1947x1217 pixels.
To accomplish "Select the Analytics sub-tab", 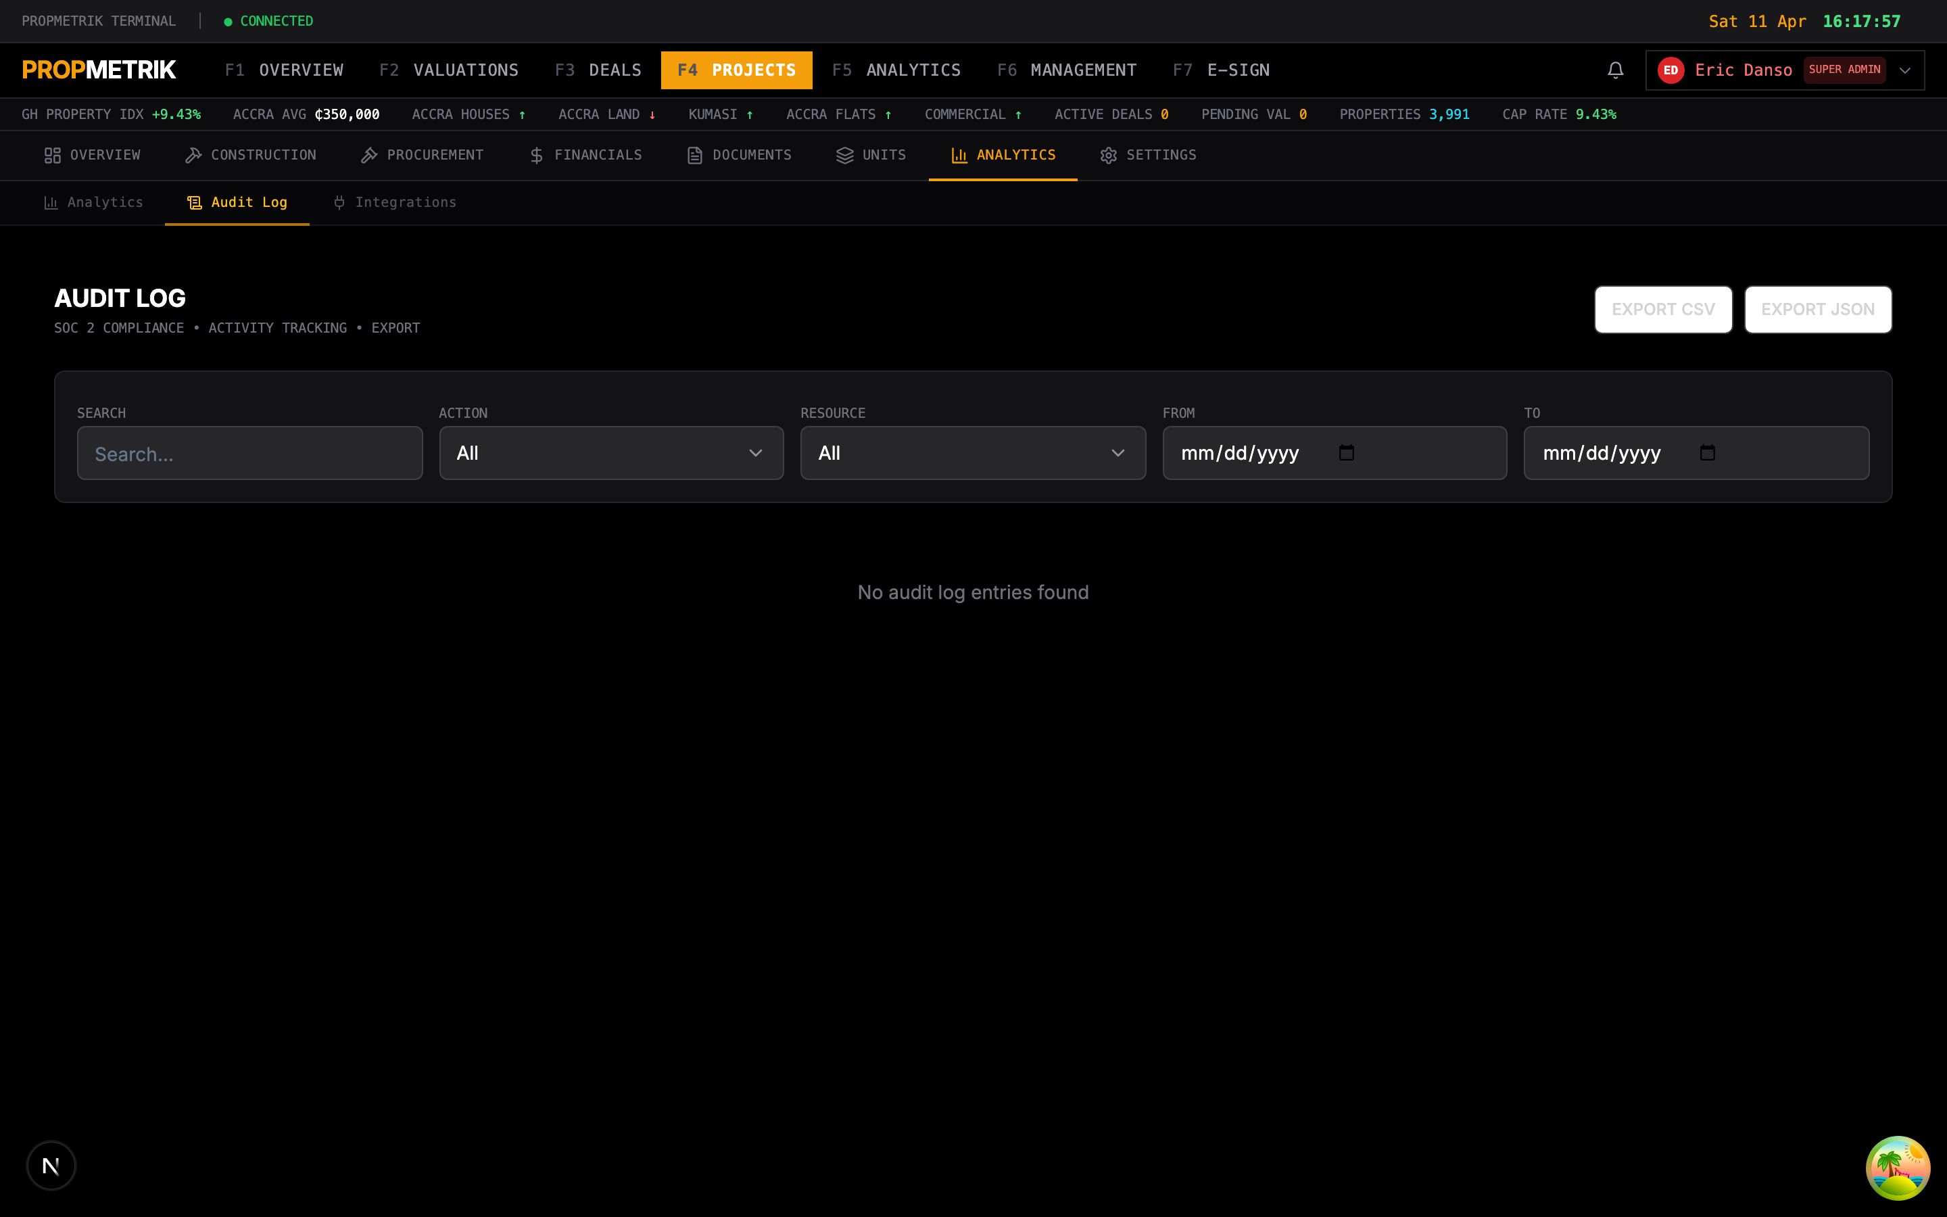I will (93, 203).
